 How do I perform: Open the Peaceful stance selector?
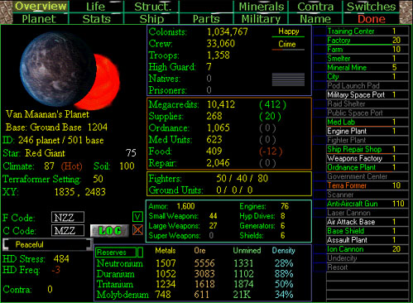(x=47, y=244)
